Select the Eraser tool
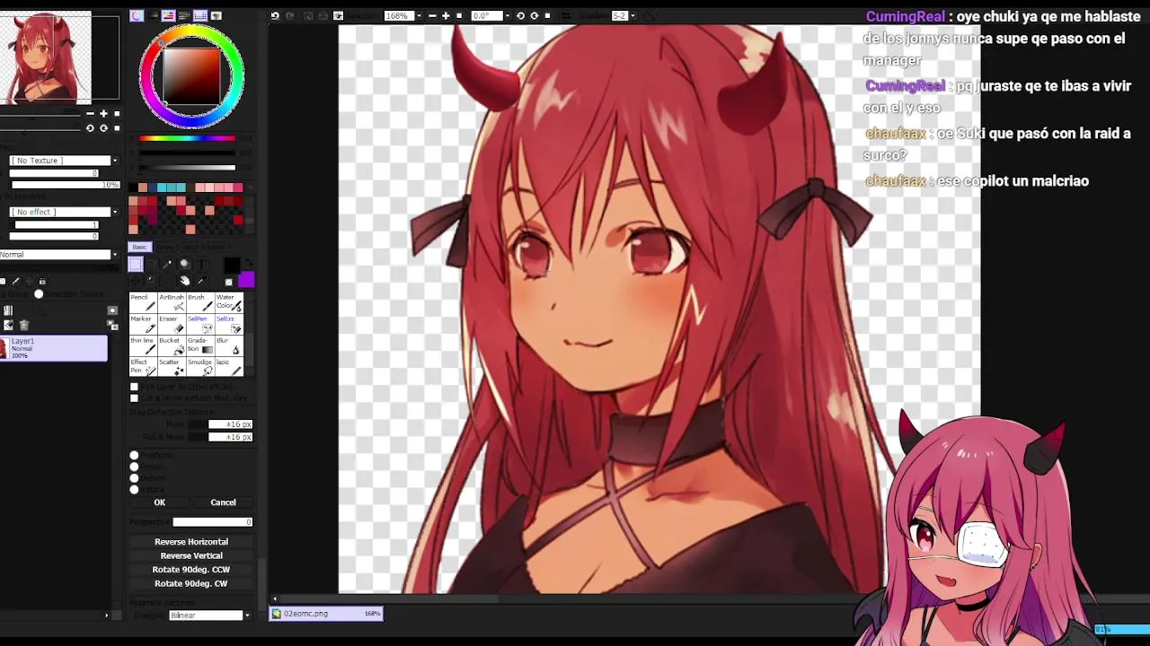The height and width of the screenshot is (646, 1150). [x=172, y=324]
